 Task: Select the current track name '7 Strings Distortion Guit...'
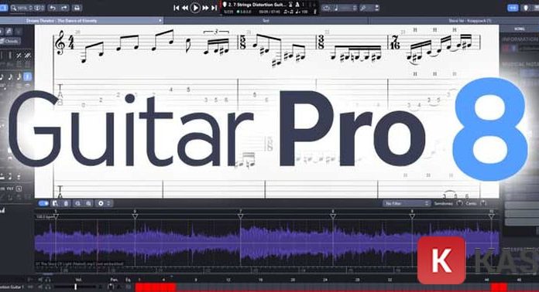(x=257, y=5)
